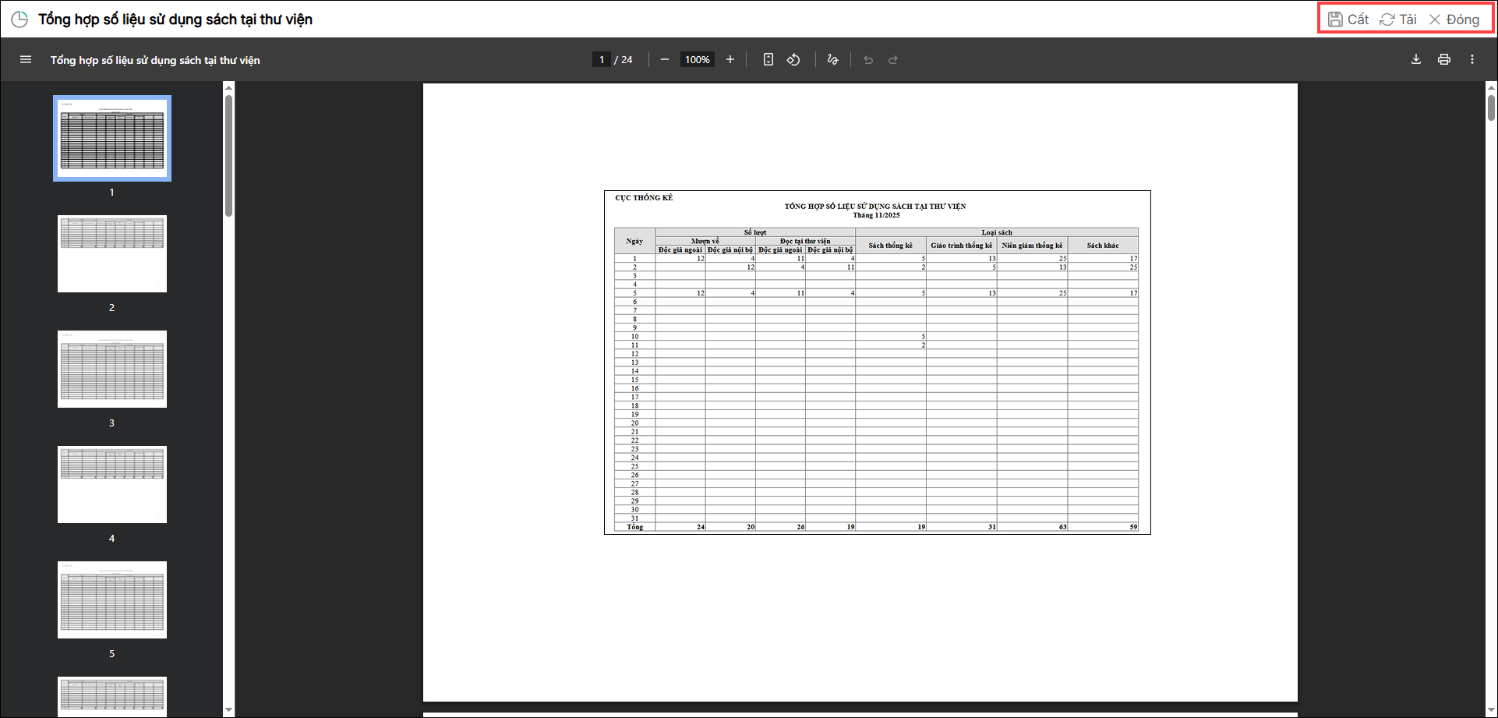Zoom out with the minus icon
Viewport: 1498px width, 718px height.
tap(665, 60)
